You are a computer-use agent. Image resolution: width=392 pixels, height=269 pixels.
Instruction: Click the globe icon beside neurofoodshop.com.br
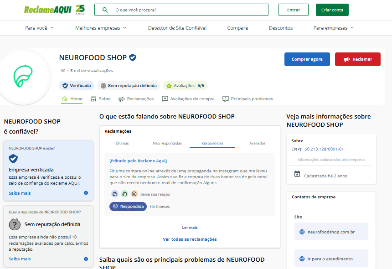coord(302,231)
